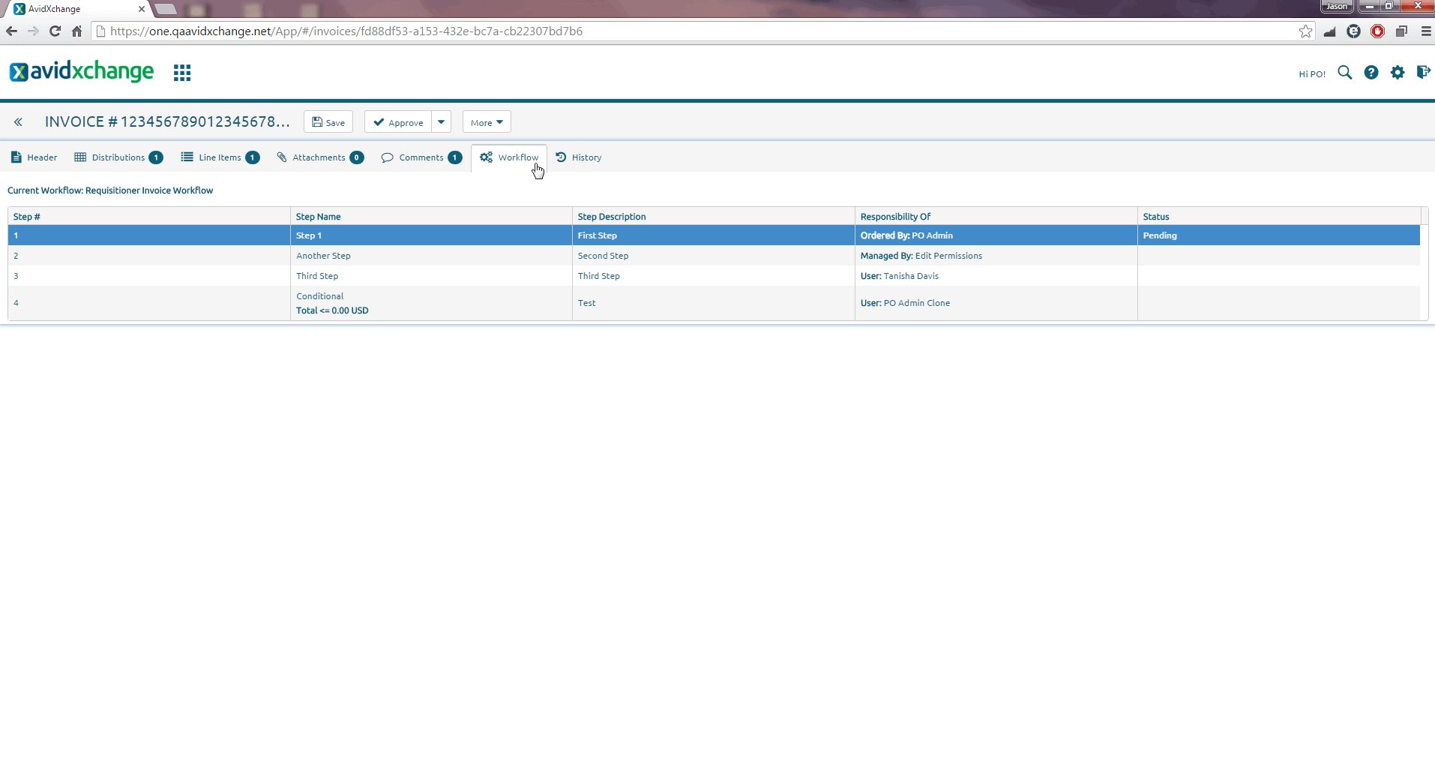
Task: Click the red Adblock extension icon
Action: (x=1377, y=31)
